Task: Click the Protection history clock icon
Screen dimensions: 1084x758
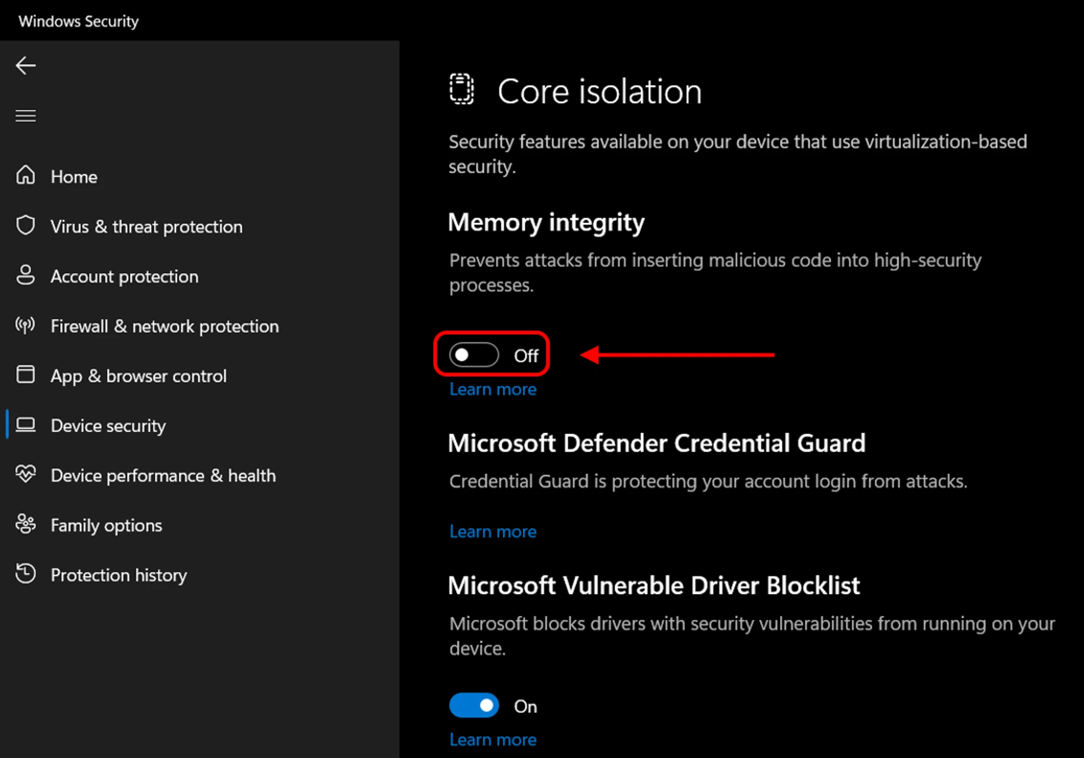Action: (x=25, y=574)
